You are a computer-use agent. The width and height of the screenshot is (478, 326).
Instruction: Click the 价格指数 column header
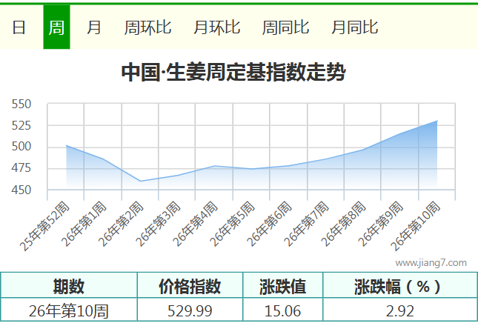190,286
